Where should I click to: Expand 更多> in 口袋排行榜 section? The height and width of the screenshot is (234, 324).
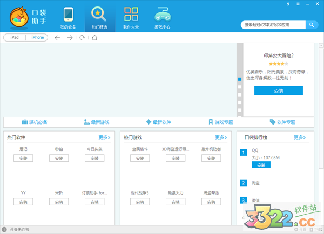click(x=300, y=137)
